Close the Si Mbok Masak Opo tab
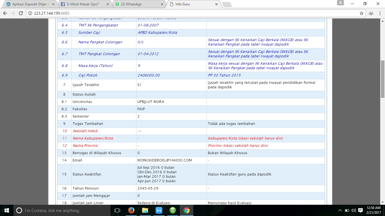The height and width of the screenshot is (216, 385). [x=108, y=4]
